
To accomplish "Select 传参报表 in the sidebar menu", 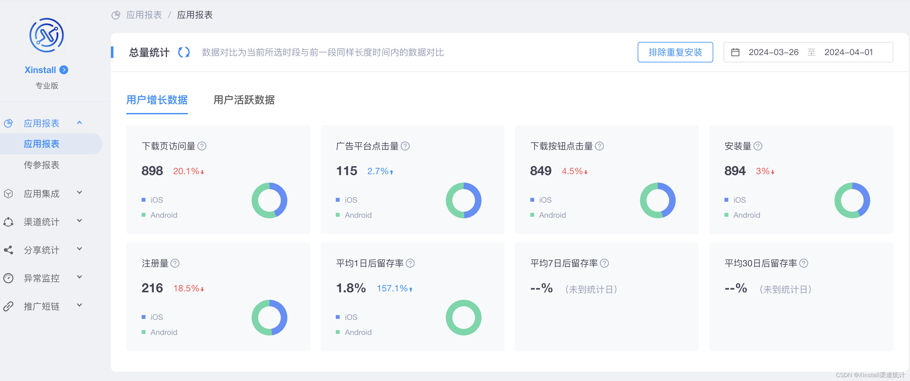I will [42, 165].
